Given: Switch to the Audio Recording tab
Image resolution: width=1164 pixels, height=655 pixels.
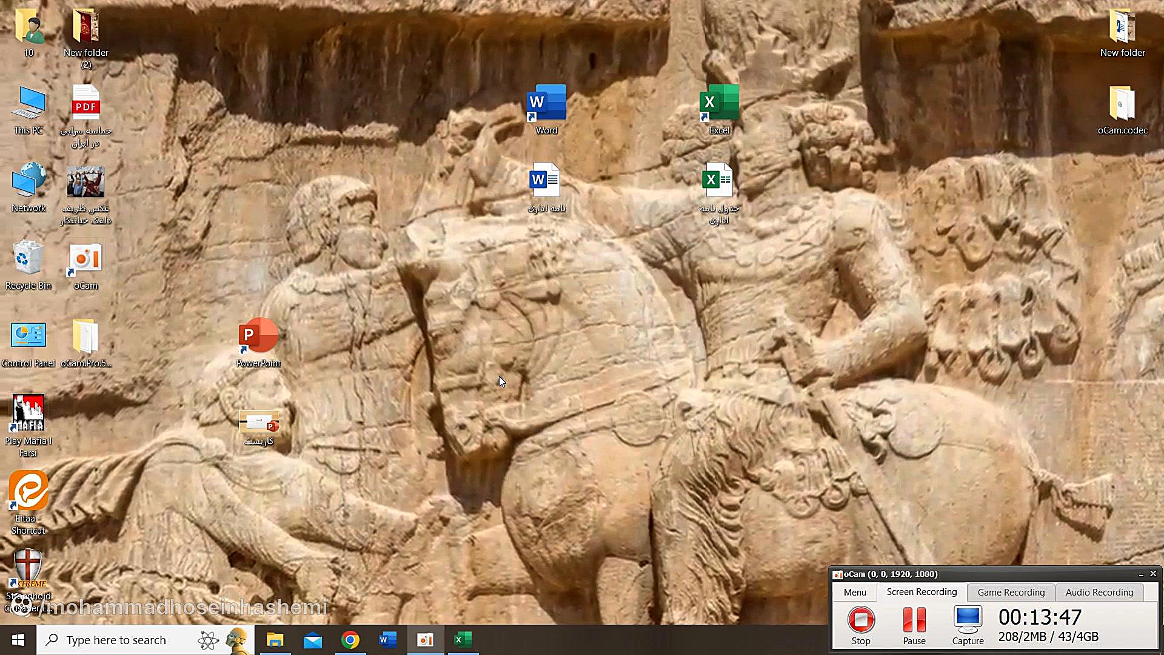Looking at the screenshot, I should tap(1099, 593).
